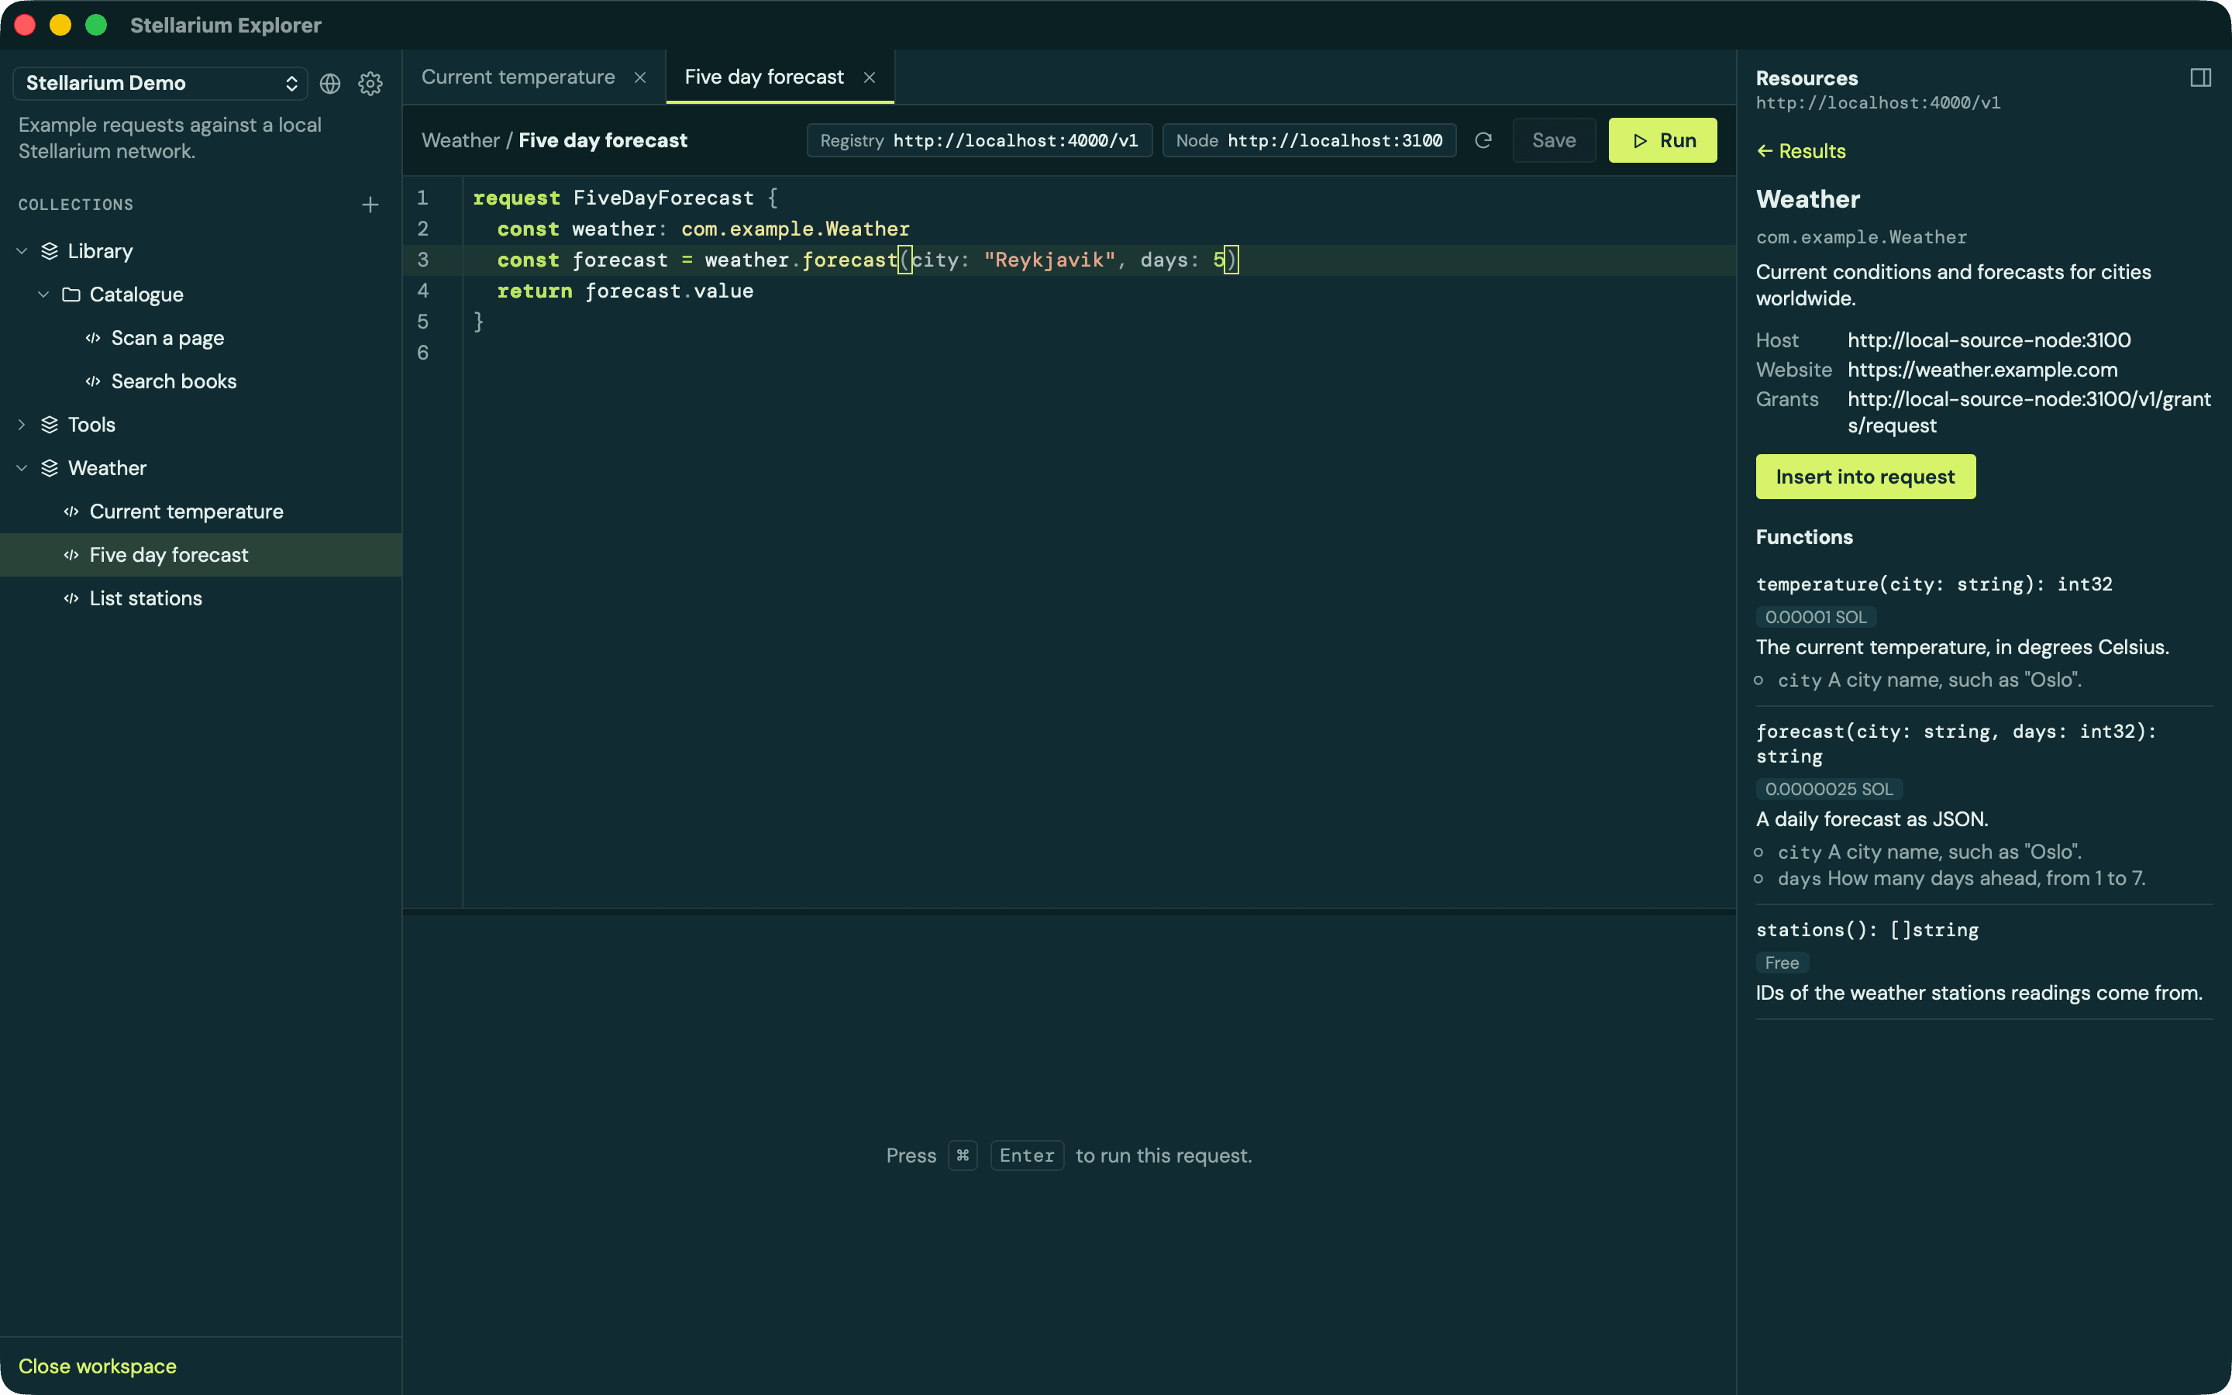Image resolution: width=2232 pixels, height=1395 pixels.
Task: Collapse the Catalogue folder chevron
Action: coord(43,294)
